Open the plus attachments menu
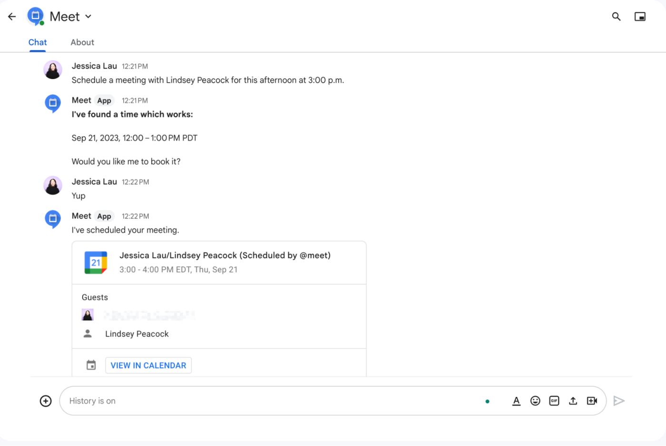Viewport: 666px width, 446px height. click(x=46, y=401)
